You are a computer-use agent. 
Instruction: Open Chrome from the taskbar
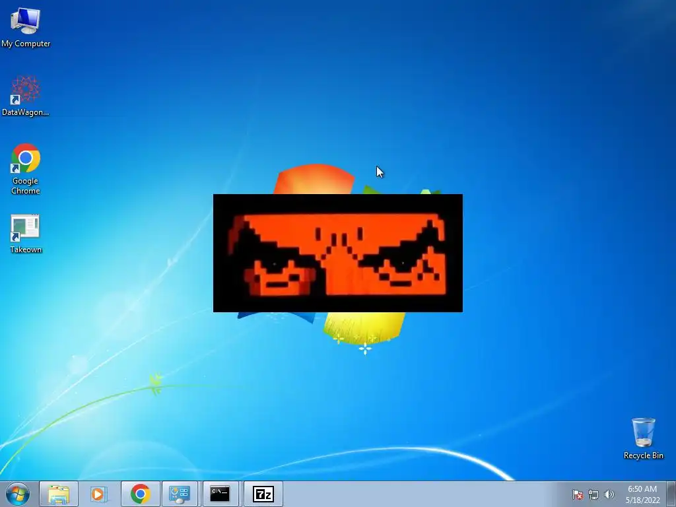[x=140, y=494]
